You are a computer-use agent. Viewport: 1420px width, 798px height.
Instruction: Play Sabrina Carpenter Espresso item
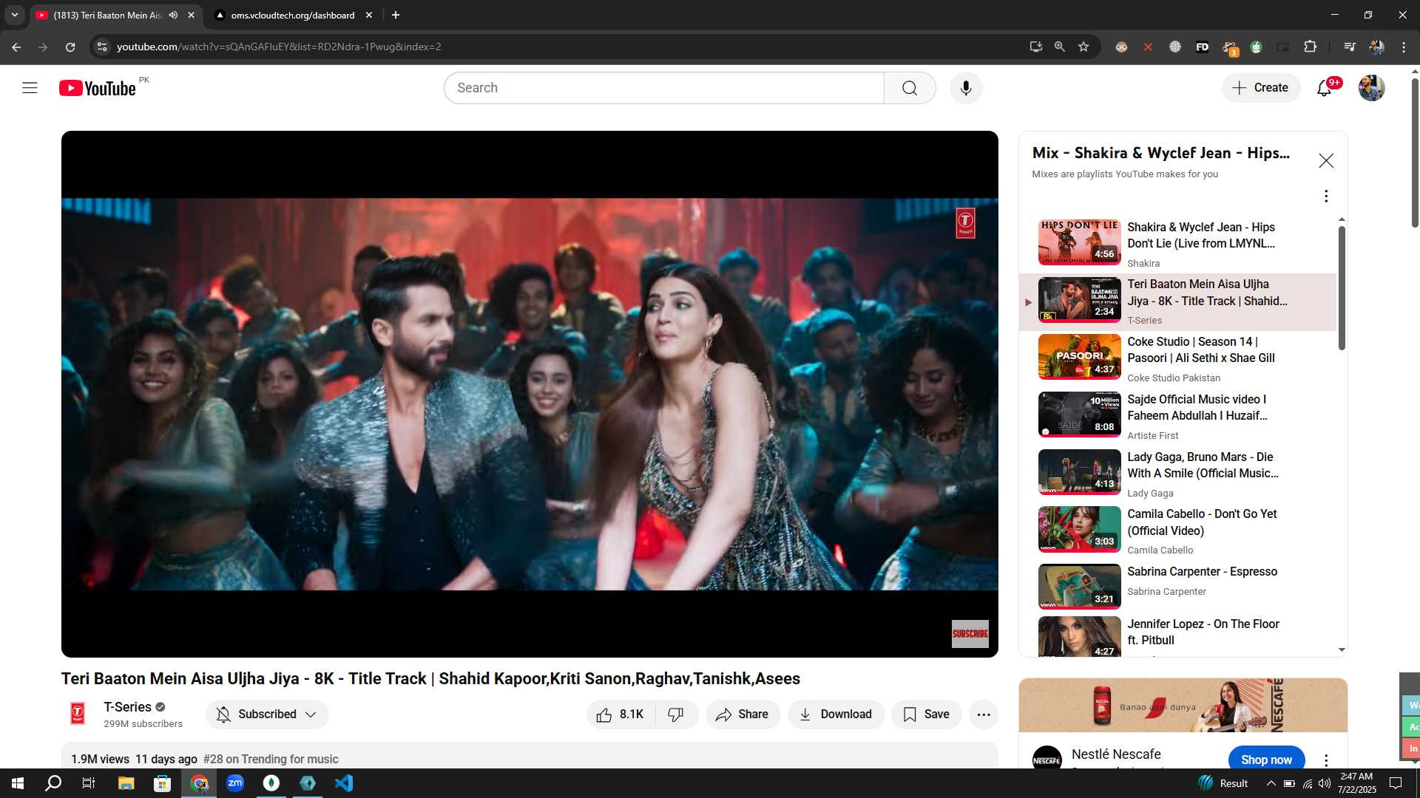point(1177,586)
